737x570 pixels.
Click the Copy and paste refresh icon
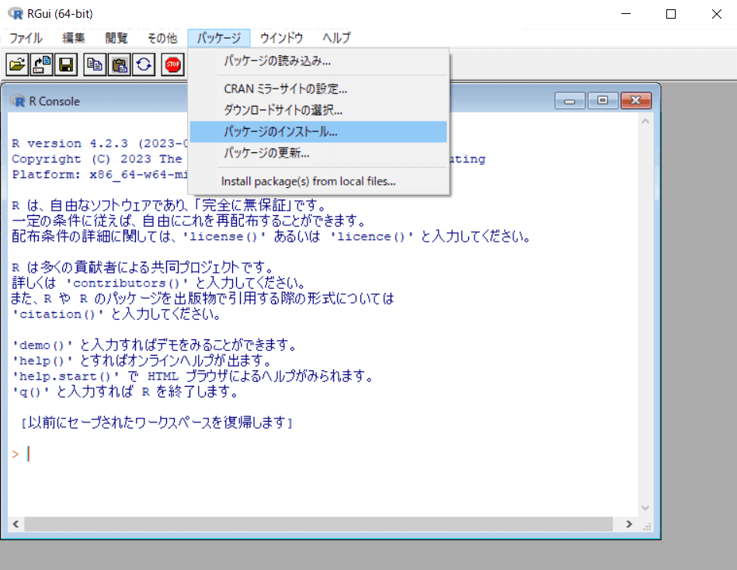coord(144,65)
